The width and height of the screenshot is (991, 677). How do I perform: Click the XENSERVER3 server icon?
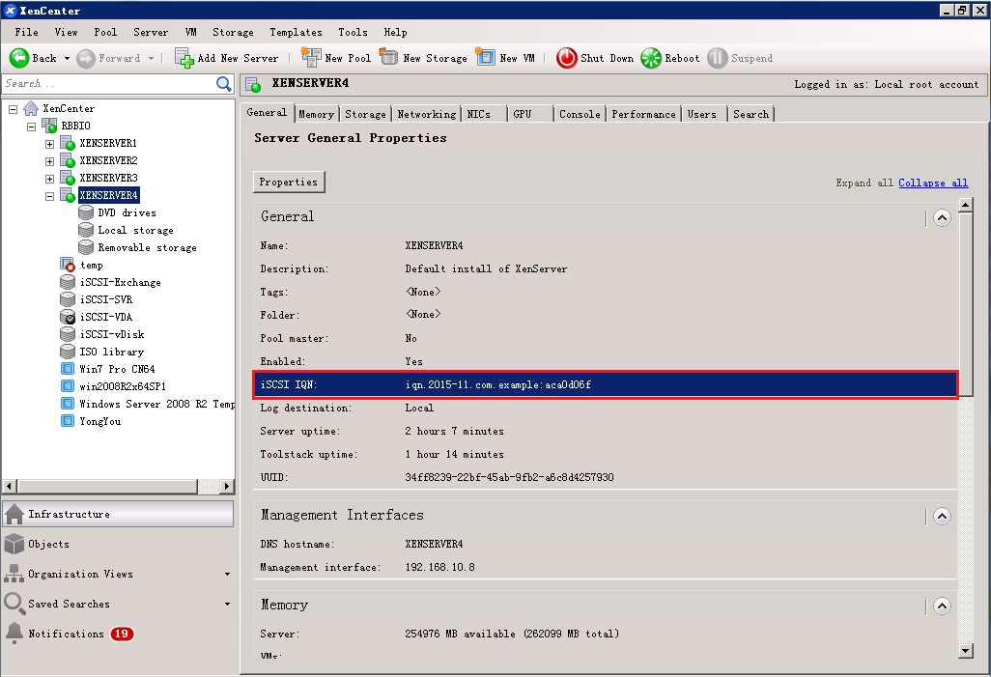pos(68,178)
